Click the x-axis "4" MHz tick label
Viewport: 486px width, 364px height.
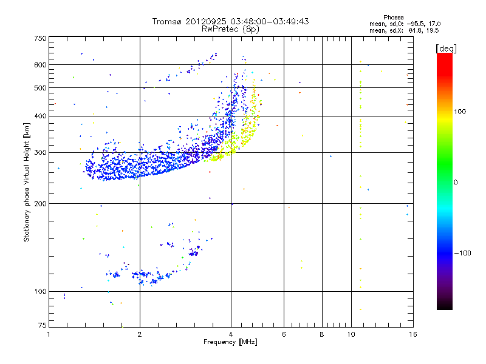click(231, 334)
